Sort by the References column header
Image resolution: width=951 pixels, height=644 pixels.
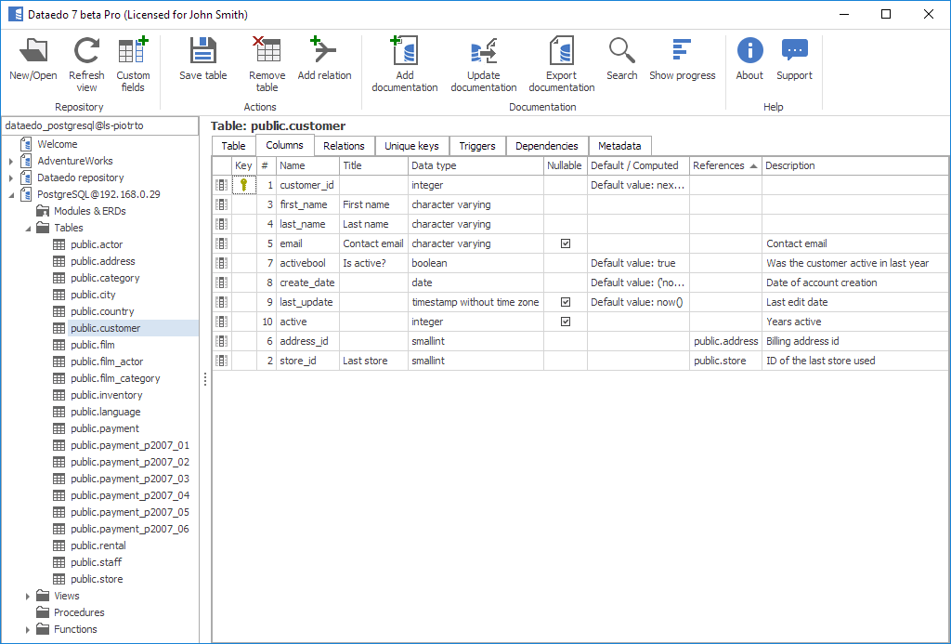pyautogui.click(x=719, y=165)
